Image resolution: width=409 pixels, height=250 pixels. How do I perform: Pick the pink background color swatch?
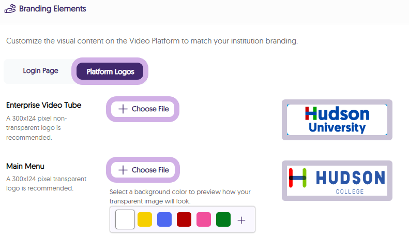coord(204,219)
